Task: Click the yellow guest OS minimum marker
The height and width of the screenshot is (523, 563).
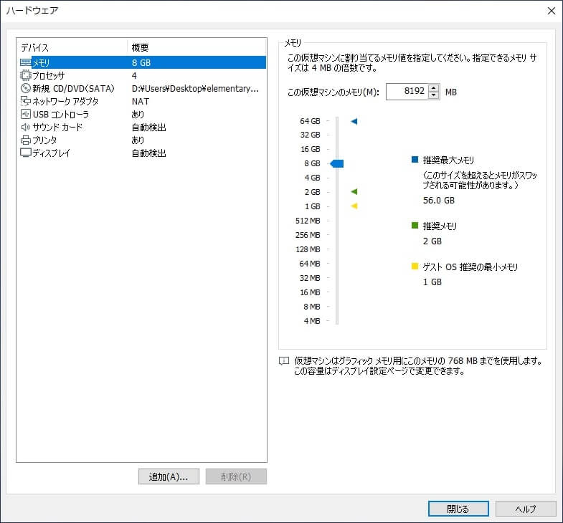Action: pos(354,206)
